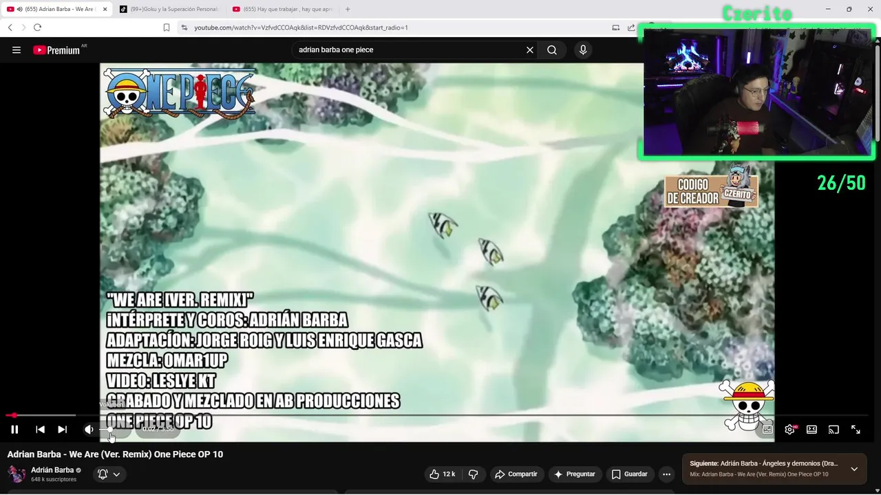The width and height of the screenshot is (881, 495).
Task: Save the video with Guardar
Action: [630, 474]
